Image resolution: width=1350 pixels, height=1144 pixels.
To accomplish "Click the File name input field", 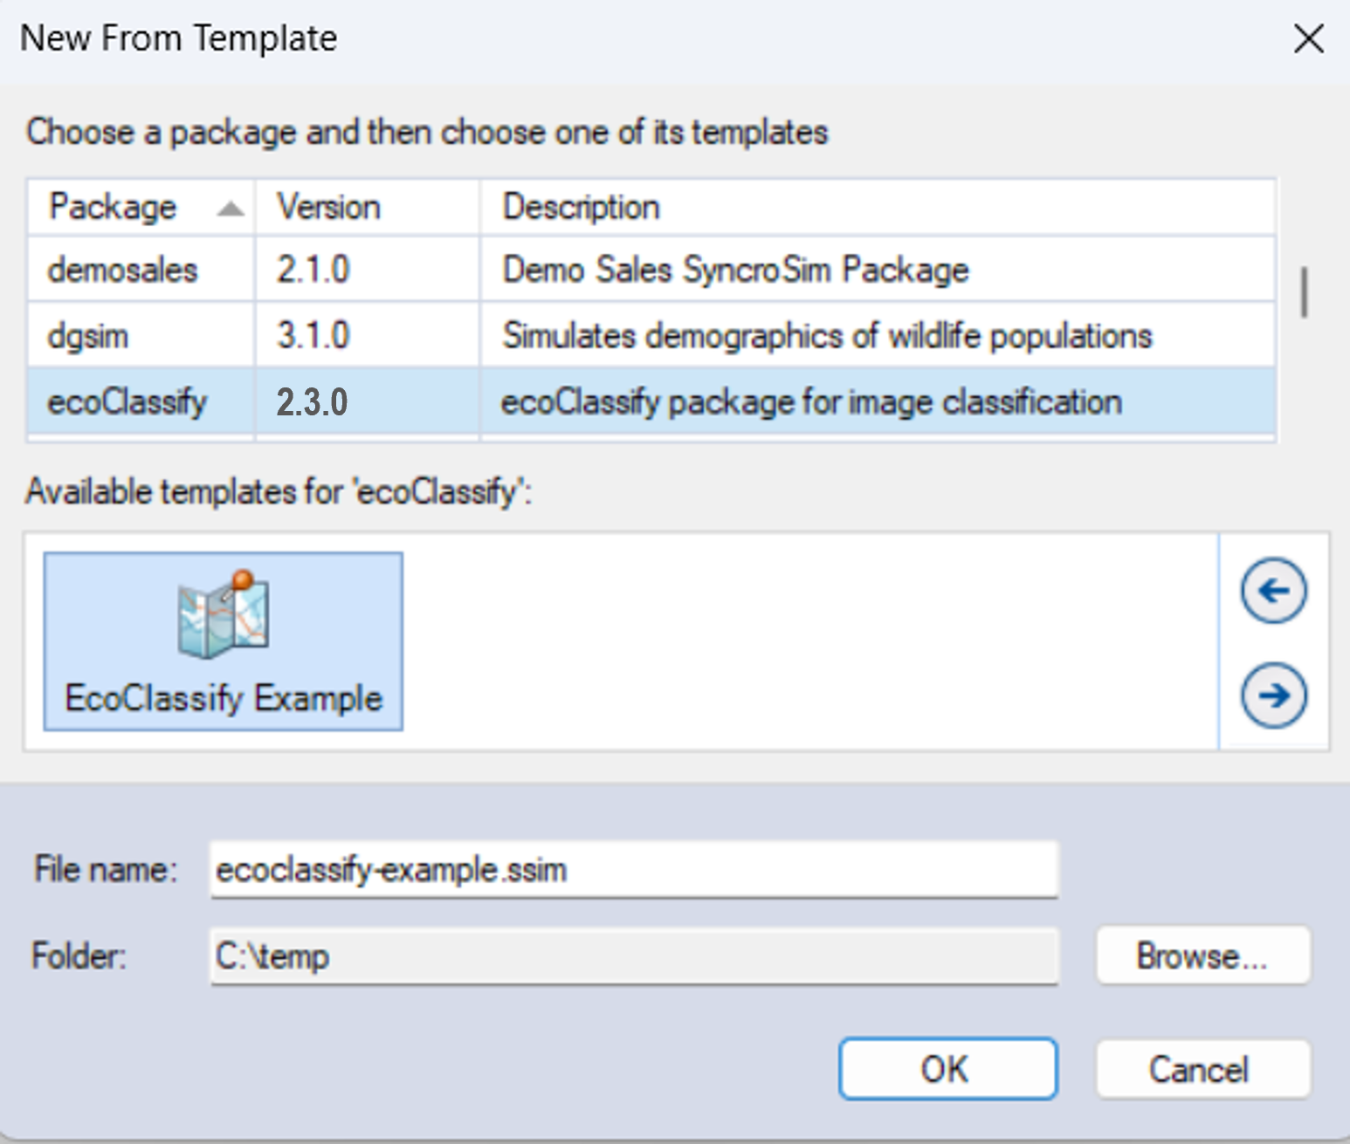I will pos(633,869).
